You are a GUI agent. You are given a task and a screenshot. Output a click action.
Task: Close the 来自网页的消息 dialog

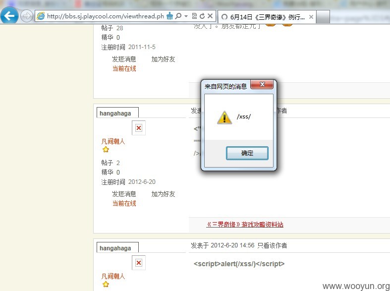[262, 84]
